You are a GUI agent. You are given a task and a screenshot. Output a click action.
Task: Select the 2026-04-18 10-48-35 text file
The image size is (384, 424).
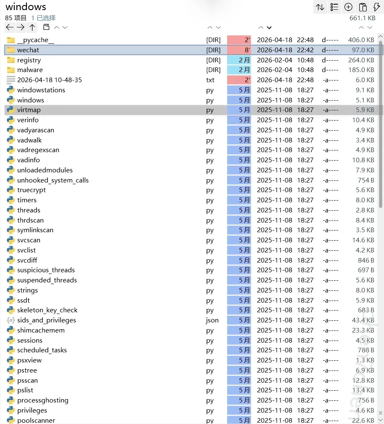click(49, 80)
